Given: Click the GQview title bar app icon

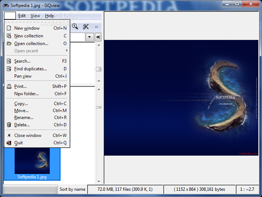Looking at the screenshot, I should click(x=6, y=5).
